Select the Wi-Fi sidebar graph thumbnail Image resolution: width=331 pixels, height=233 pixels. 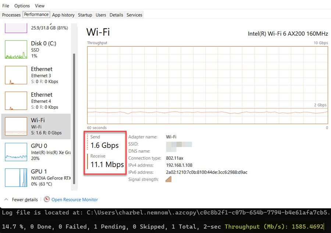pyautogui.click(x=16, y=126)
